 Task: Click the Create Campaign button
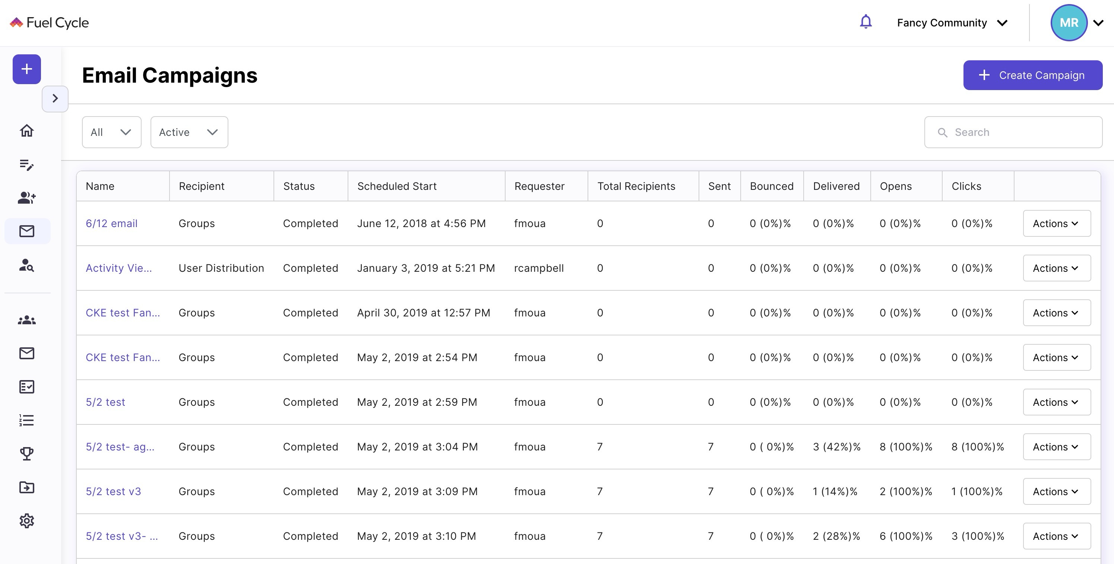pos(1032,75)
